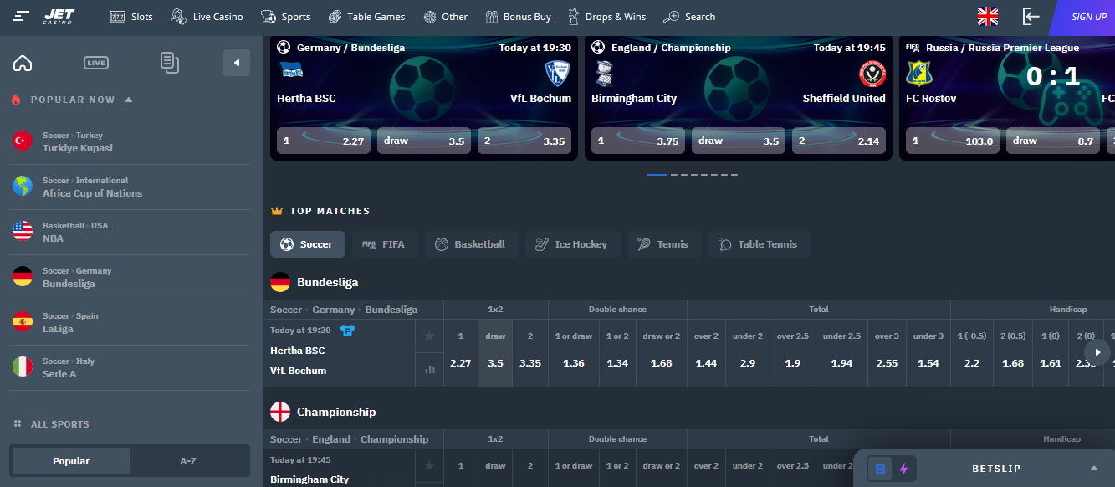
Task: Open the login door icon
Action: click(x=1031, y=16)
